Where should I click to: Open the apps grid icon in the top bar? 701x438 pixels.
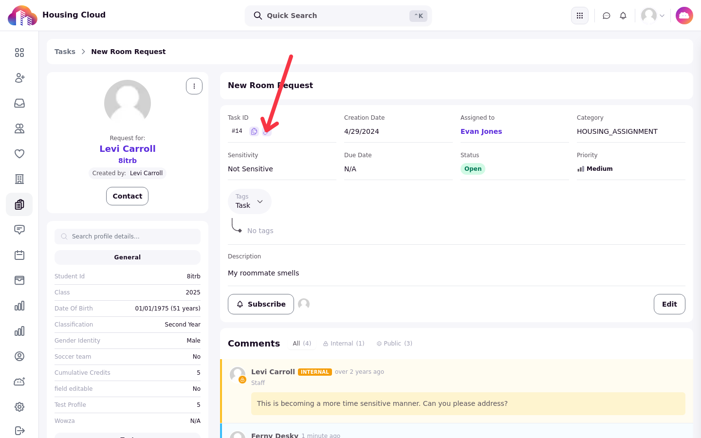pos(580,16)
